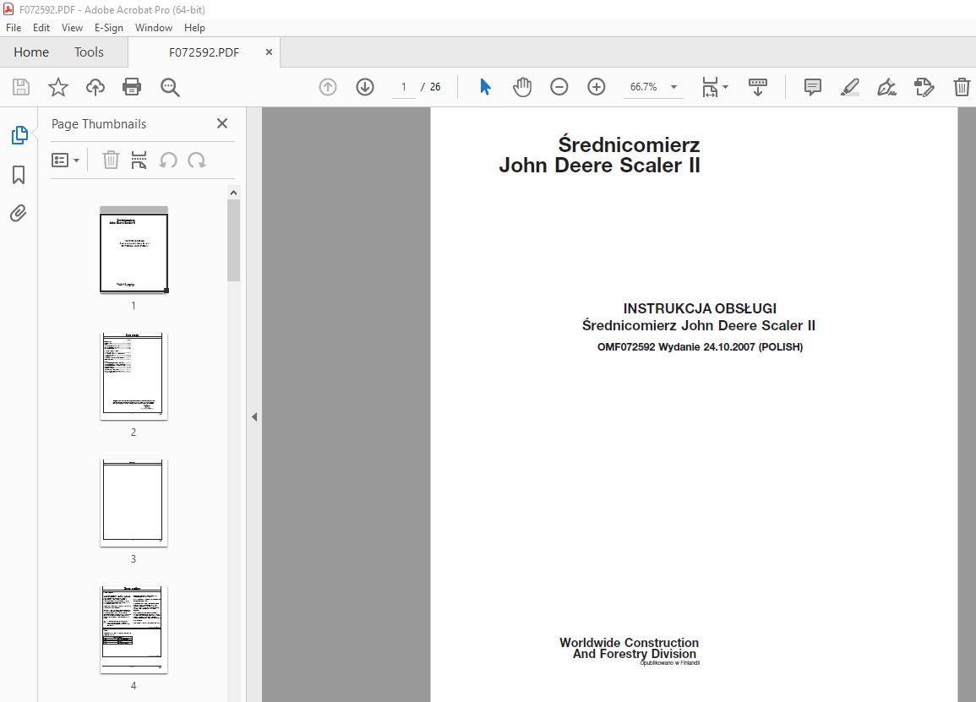Screen dimensions: 976x702
Task: Open thumbnails panel options dropdown
Action: point(65,161)
